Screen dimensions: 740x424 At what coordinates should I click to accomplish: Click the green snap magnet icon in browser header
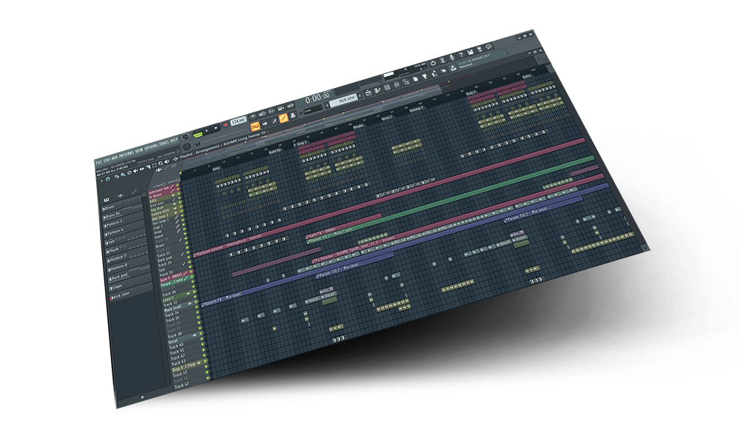pyautogui.click(x=107, y=179)
